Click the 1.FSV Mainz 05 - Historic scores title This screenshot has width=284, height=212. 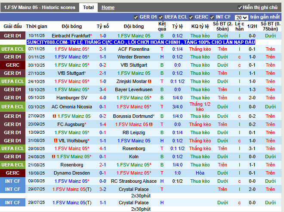pos(40,7)
